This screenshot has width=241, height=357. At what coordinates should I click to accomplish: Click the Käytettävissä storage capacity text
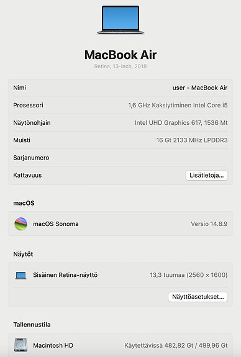[176, 345]
